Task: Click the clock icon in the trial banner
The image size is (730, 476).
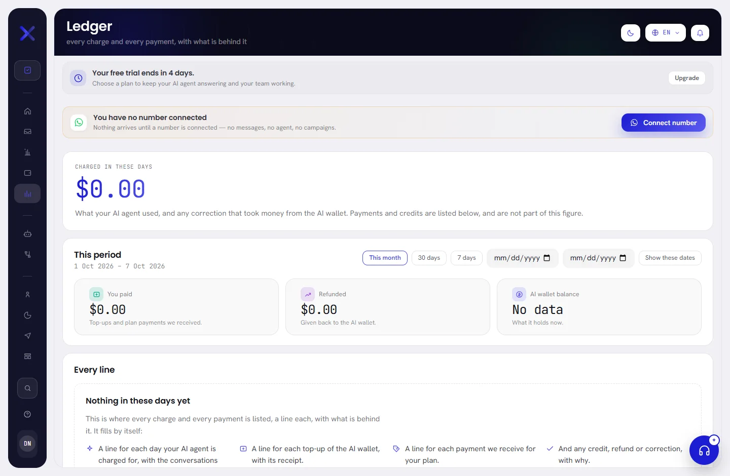Action: [78, 78]
